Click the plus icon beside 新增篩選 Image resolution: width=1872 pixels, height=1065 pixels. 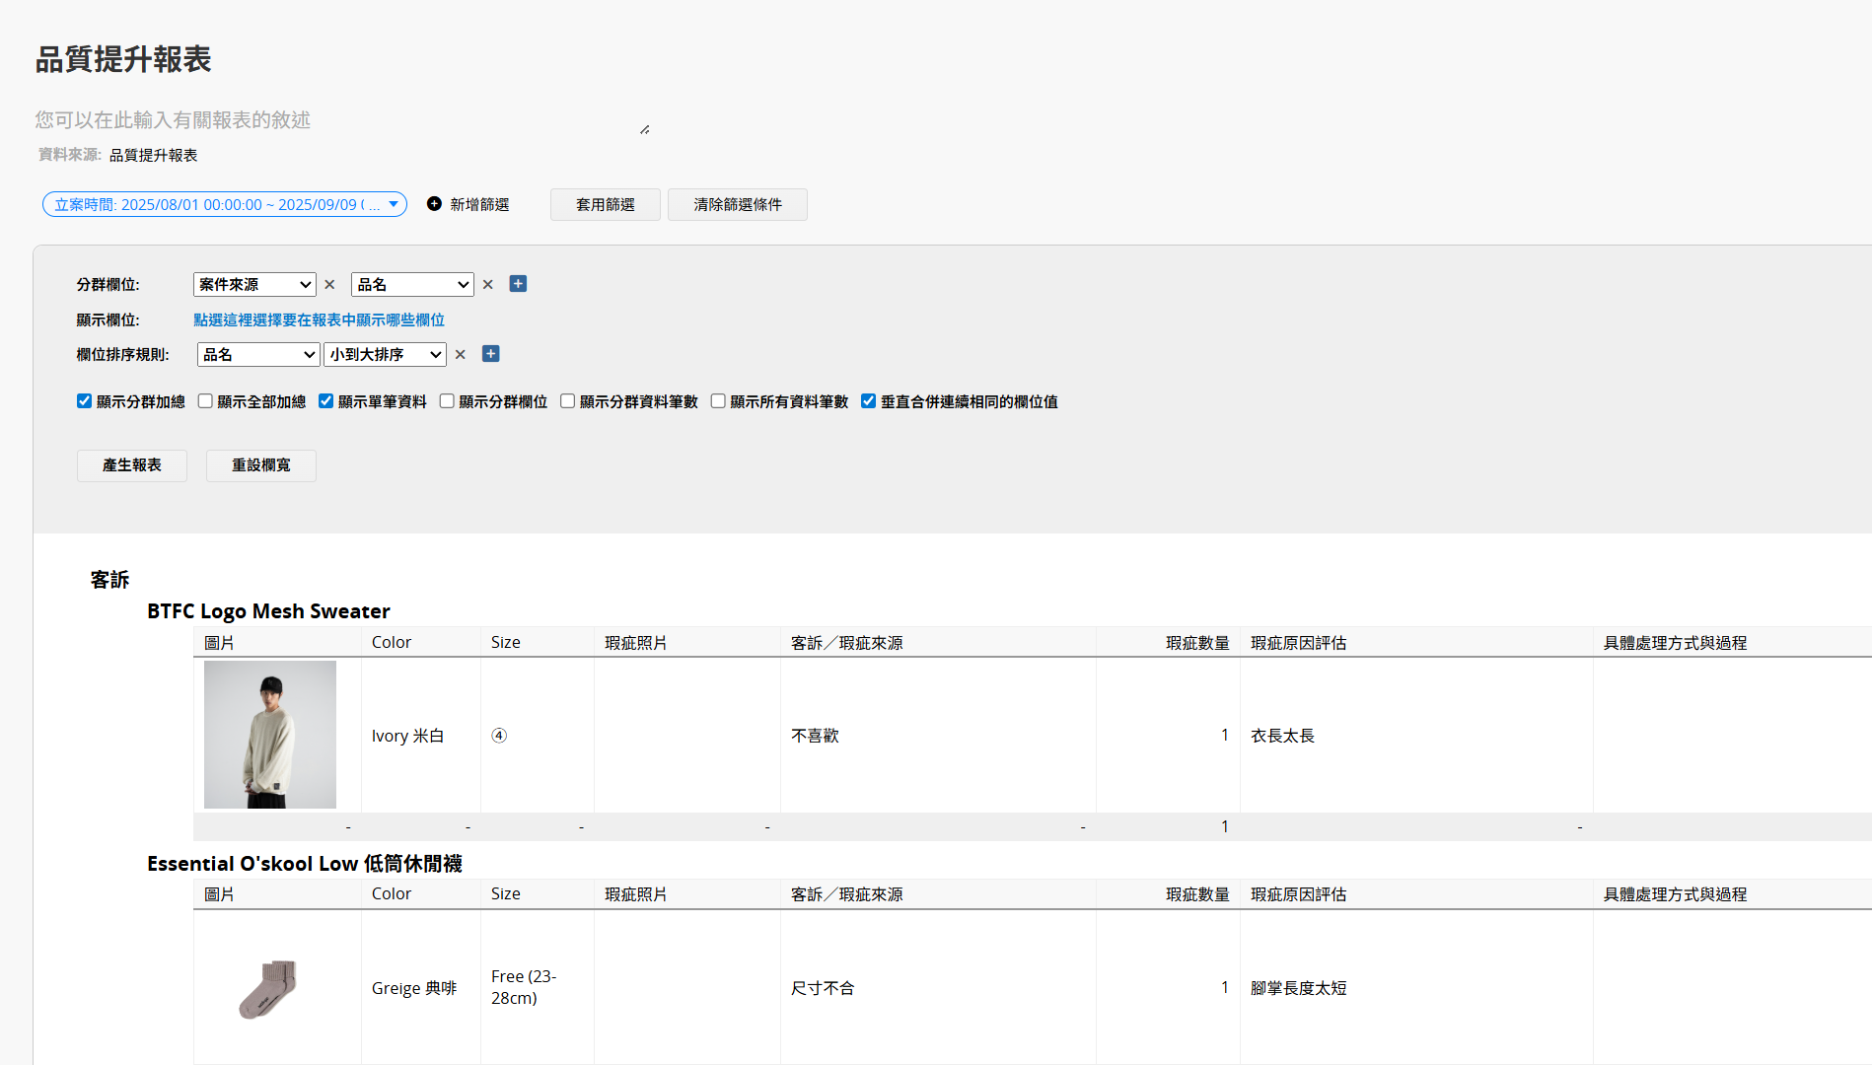pyautogui.click(x=434, y=204)
